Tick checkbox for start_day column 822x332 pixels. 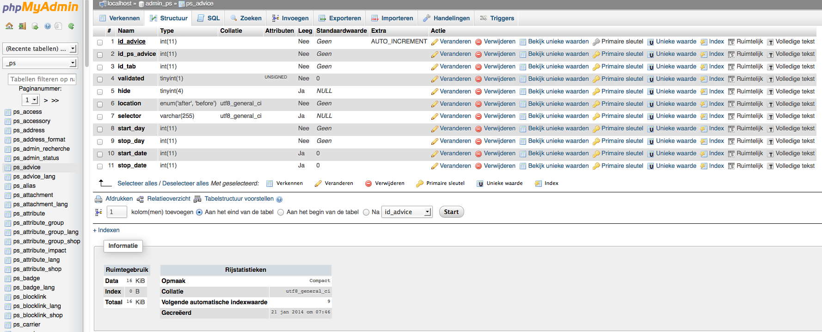pos(100,129)
